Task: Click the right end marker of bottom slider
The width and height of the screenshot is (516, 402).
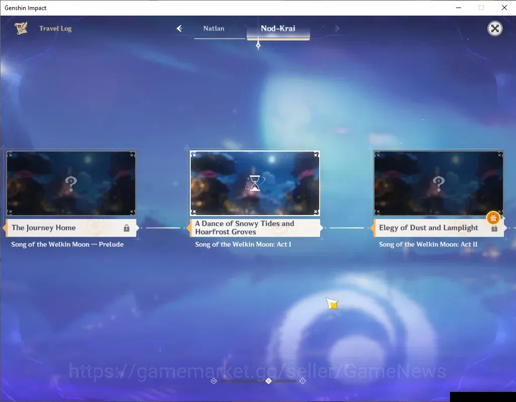Action: click(303, 381)
